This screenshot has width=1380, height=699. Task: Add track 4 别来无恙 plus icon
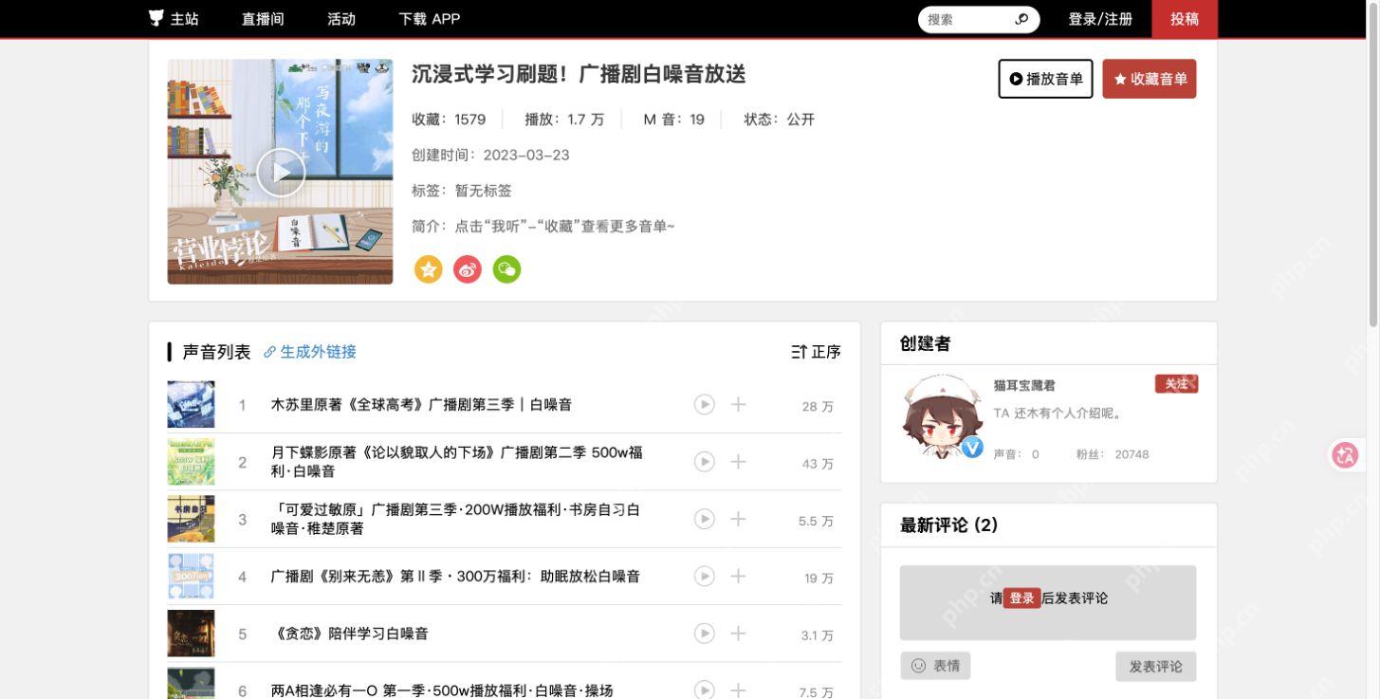coord(738,576)
